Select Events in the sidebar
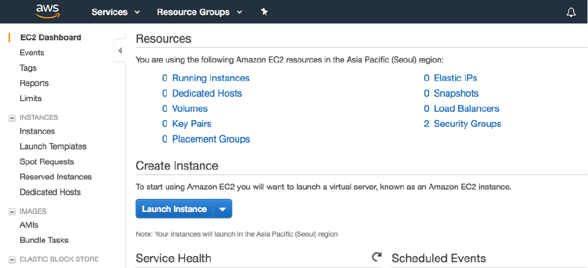Image resolution: width=588 pixels, height=268 pixels. pyautogui.click(x=32, y=53)
